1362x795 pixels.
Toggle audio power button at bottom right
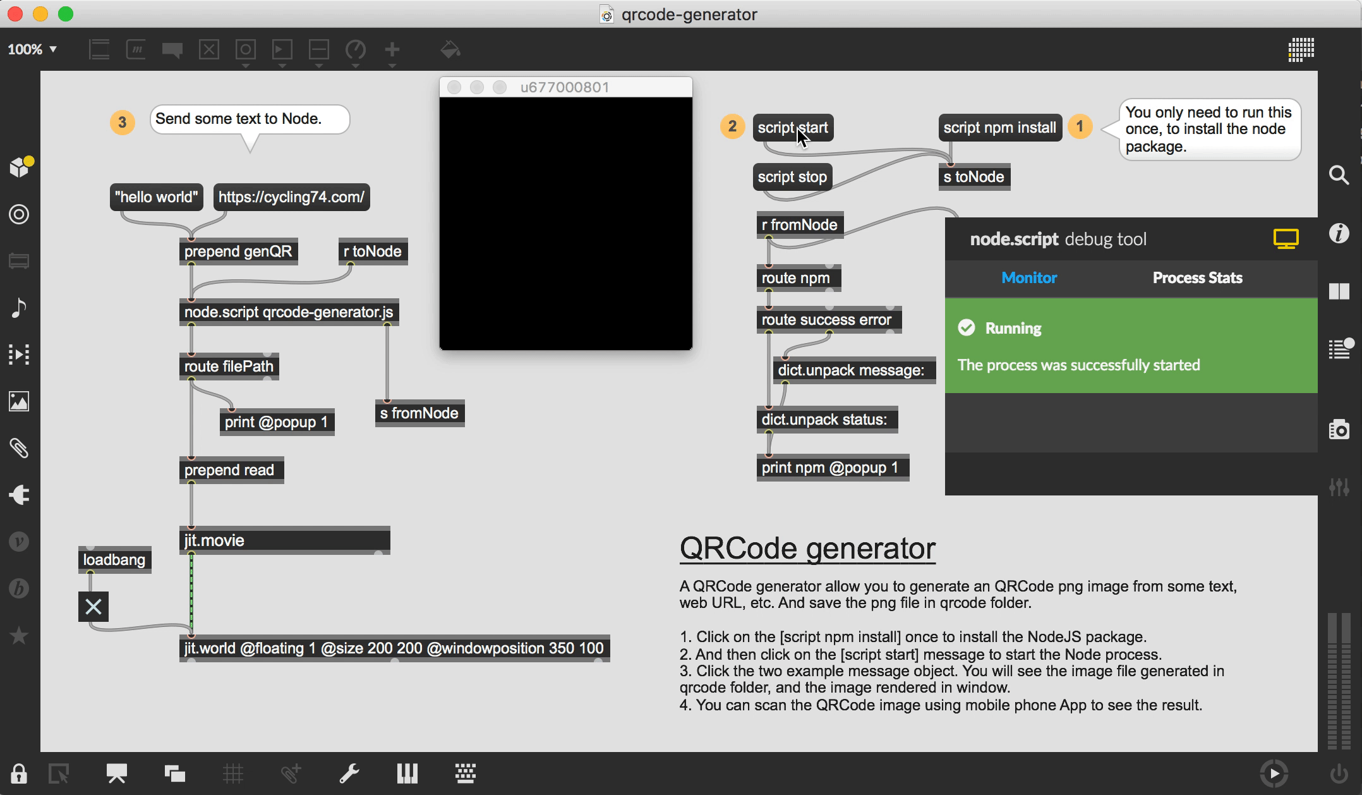[1338, 774]
